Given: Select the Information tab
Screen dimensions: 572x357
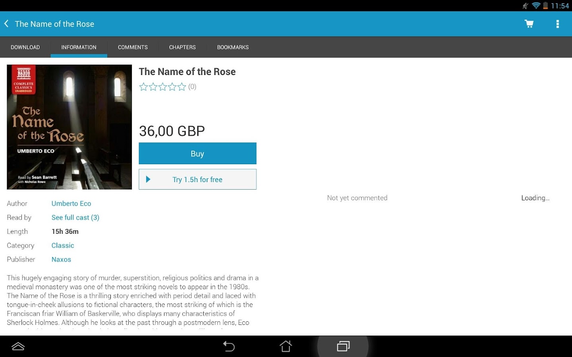Looking at the screenshot, I should 79,47.
